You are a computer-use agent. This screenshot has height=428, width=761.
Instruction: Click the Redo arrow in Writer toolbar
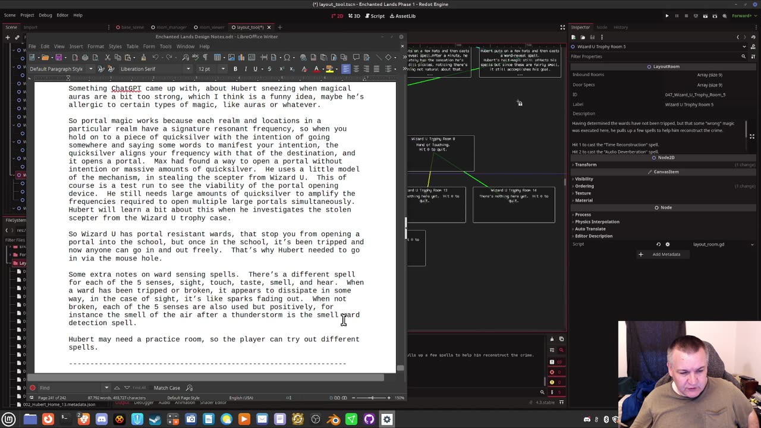[x=169, y=57]
